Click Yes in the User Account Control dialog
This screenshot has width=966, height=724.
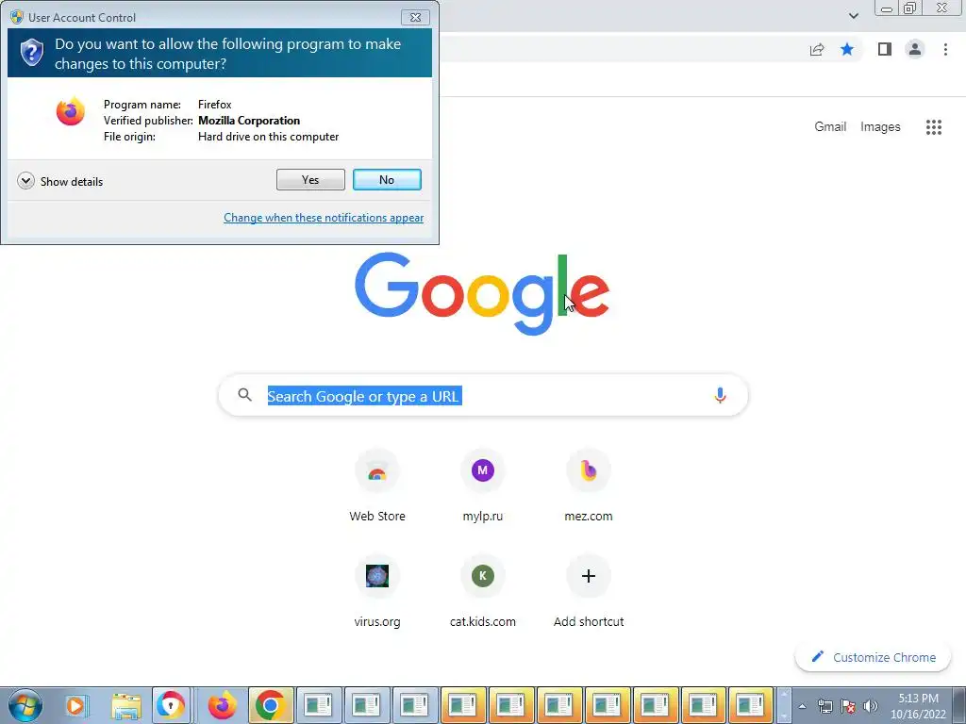pyautogui.click(x=310, y=180)
